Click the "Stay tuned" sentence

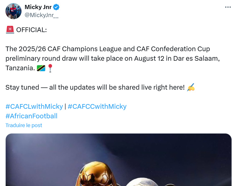(x=94, y=88)
